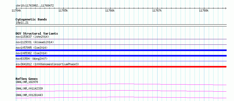Select the DGV Structural Variants track title
Viewport: 234px width, 101px height.
(x=37, y=33)
